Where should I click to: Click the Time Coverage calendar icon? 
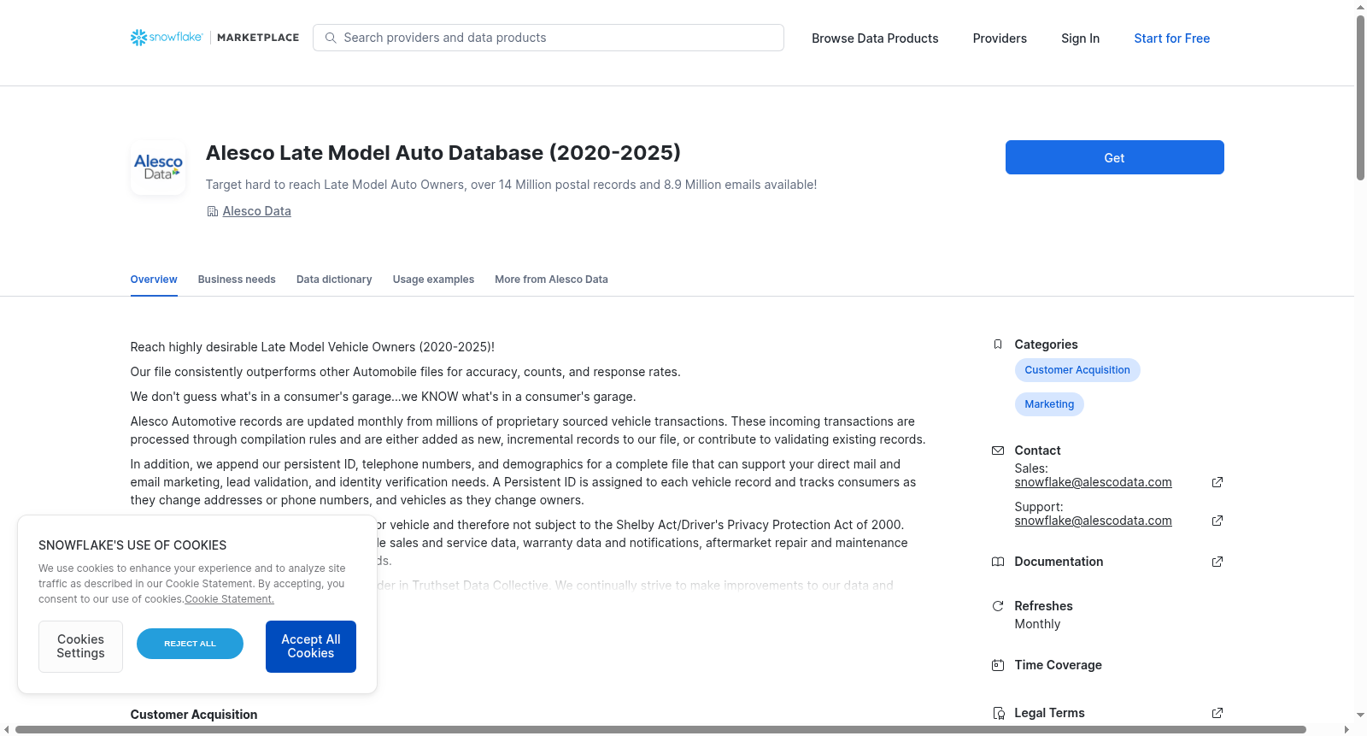[x=998, y=665]
